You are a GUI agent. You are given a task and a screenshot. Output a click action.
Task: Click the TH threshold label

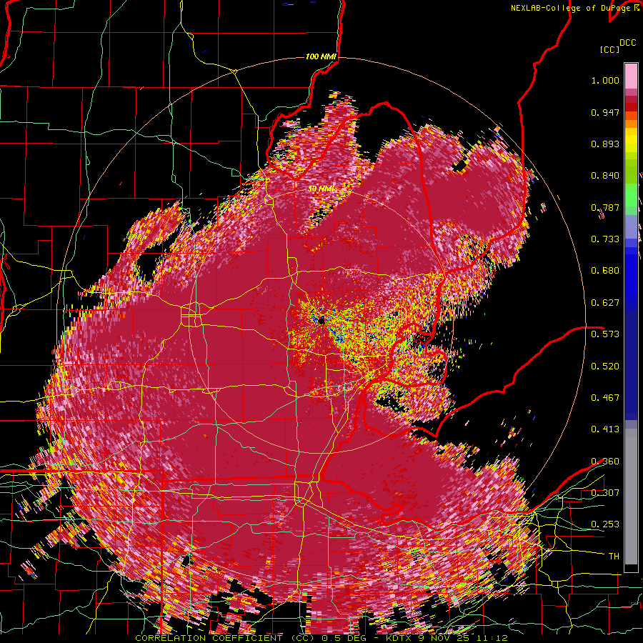[x=614, y=557]
